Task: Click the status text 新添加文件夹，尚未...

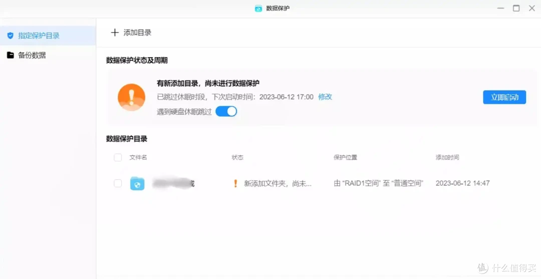Action: (x=278, y=183)
